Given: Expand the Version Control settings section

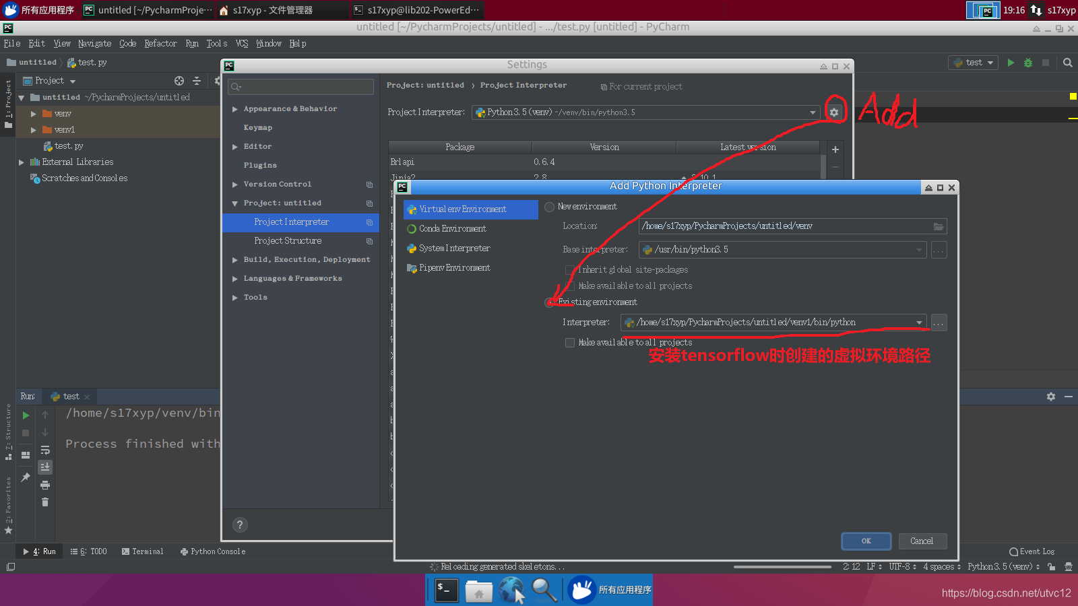Looking at the screenshot, I should [x=234, y=184].
